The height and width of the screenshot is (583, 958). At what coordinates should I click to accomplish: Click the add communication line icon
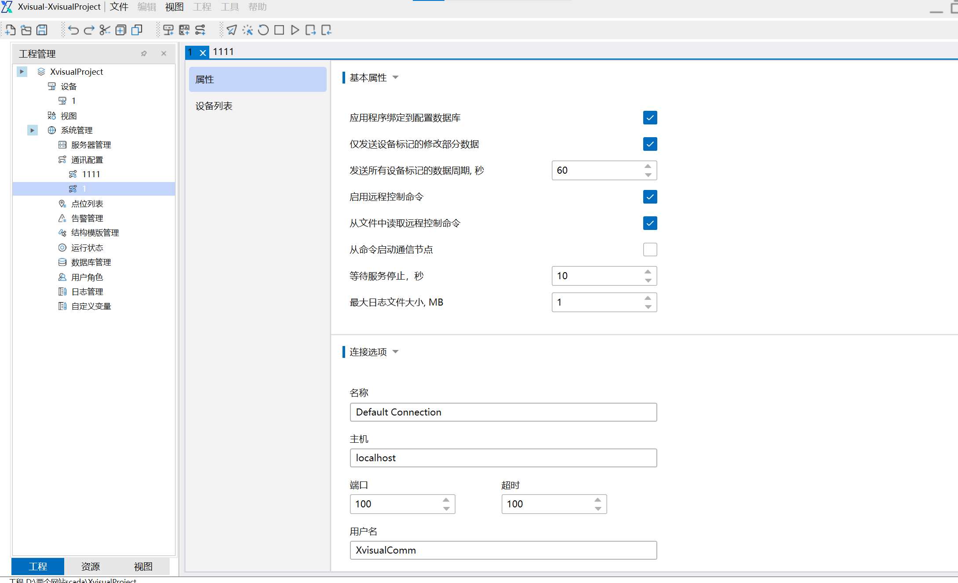200,30
